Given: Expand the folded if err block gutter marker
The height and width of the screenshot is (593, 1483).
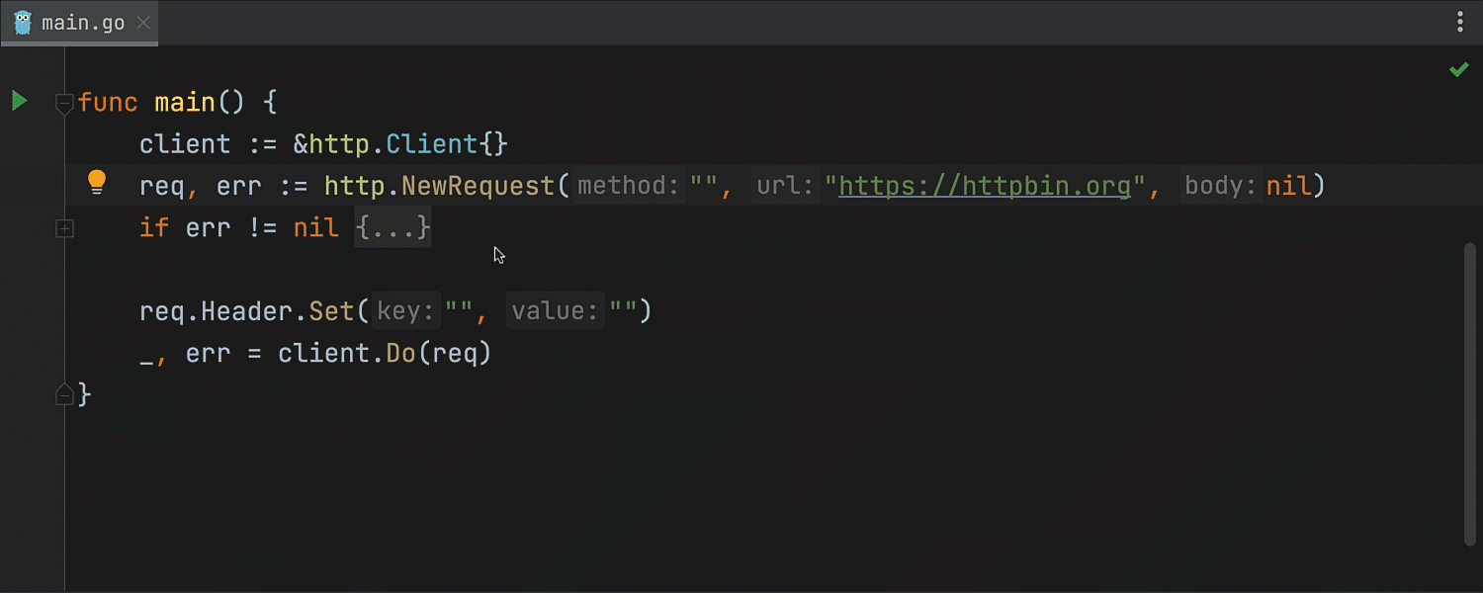Looking at the screenshot, I should click(x=64, y=228).
